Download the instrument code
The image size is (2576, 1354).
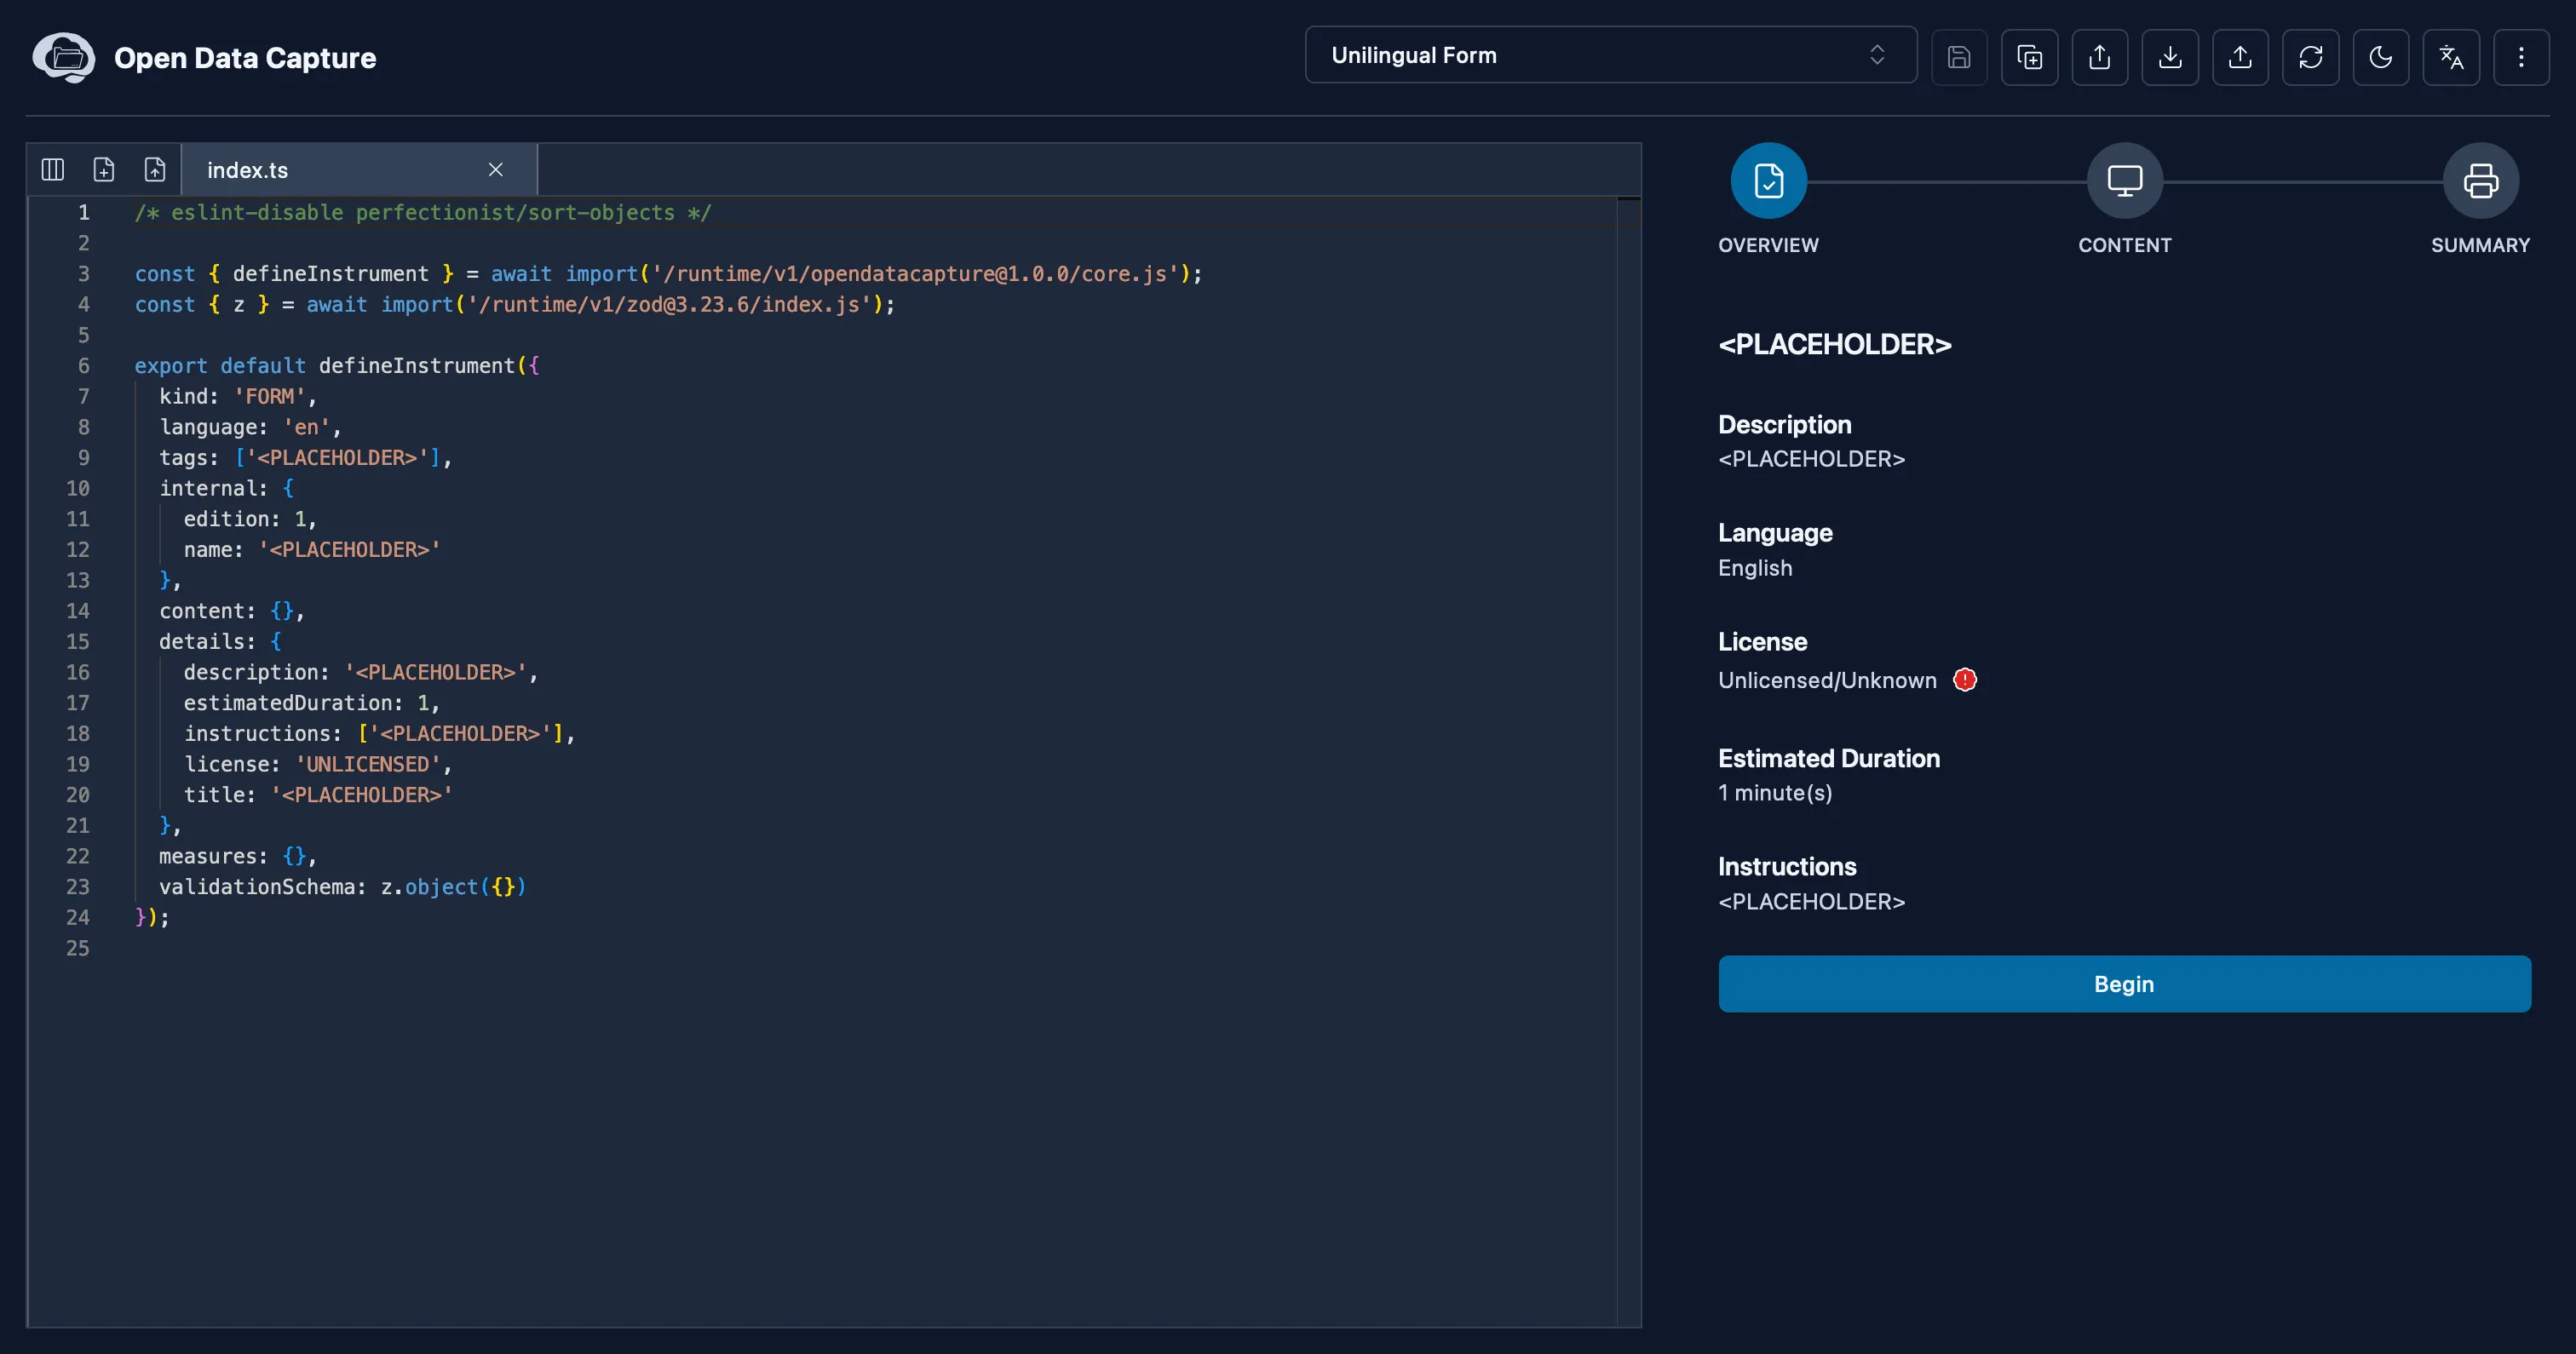(x=2170, y=57)
